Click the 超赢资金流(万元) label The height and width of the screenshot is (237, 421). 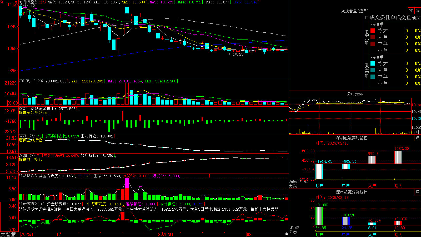click(34, 112)
